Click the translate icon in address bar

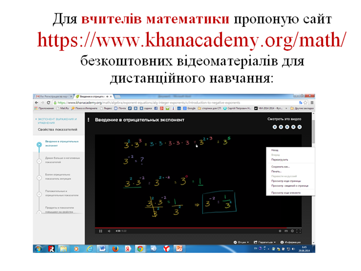pyautogui.click(x=300, y=102)
